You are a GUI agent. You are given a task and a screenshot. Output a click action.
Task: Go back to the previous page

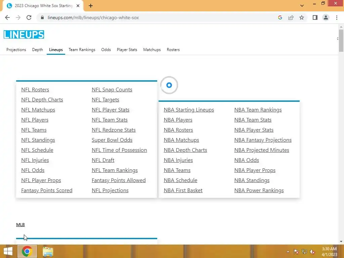click(7, 17)
